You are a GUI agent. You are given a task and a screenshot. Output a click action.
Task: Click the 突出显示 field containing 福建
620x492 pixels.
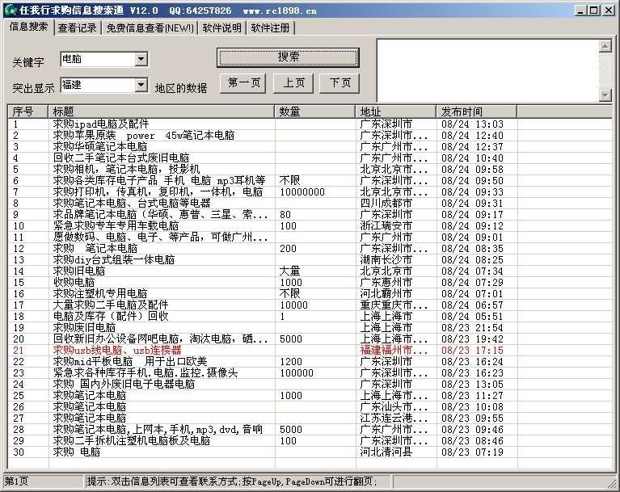tap(97, 85)
